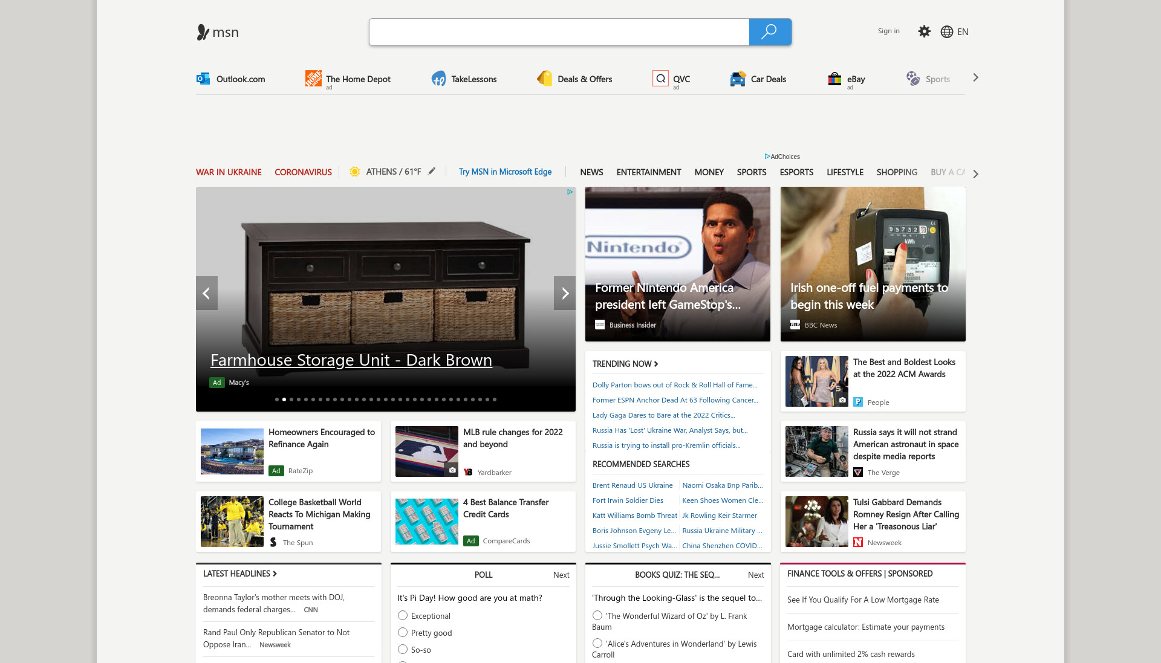Viewport: 1161px width, 663px height.
Task: Open the MONEY tab
Action: pos(709,172)
